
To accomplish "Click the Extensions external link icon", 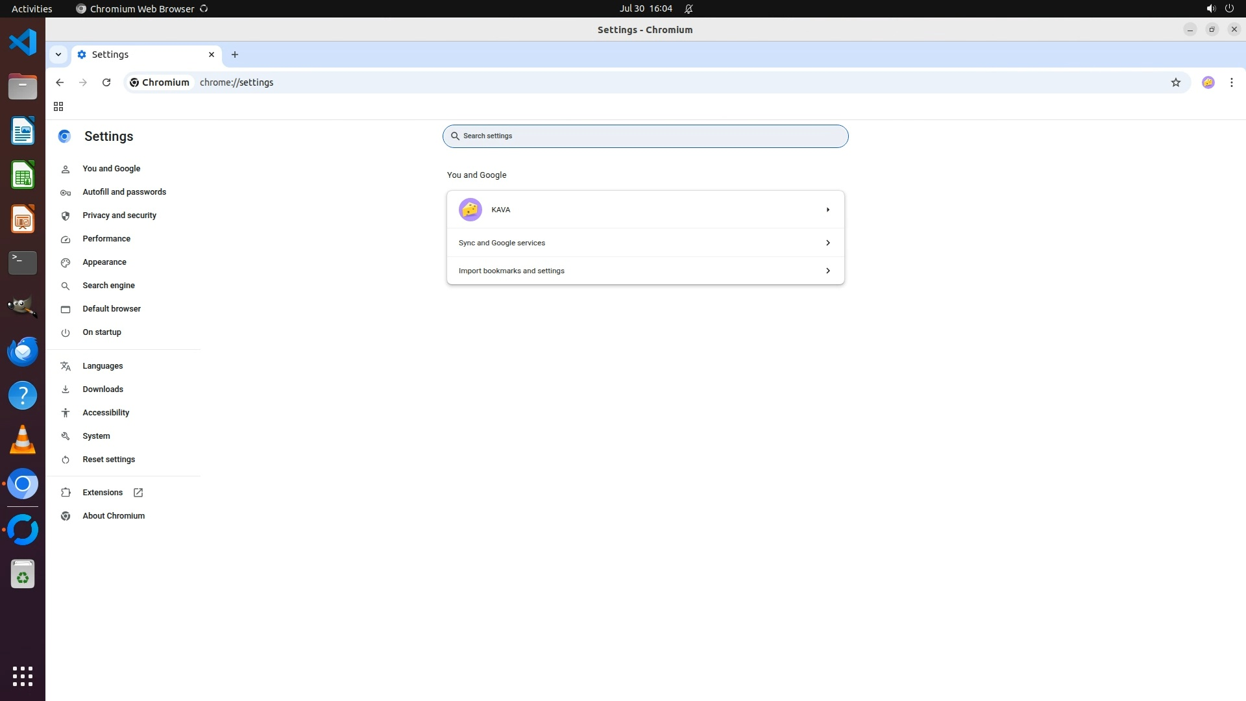I will 138,493.
